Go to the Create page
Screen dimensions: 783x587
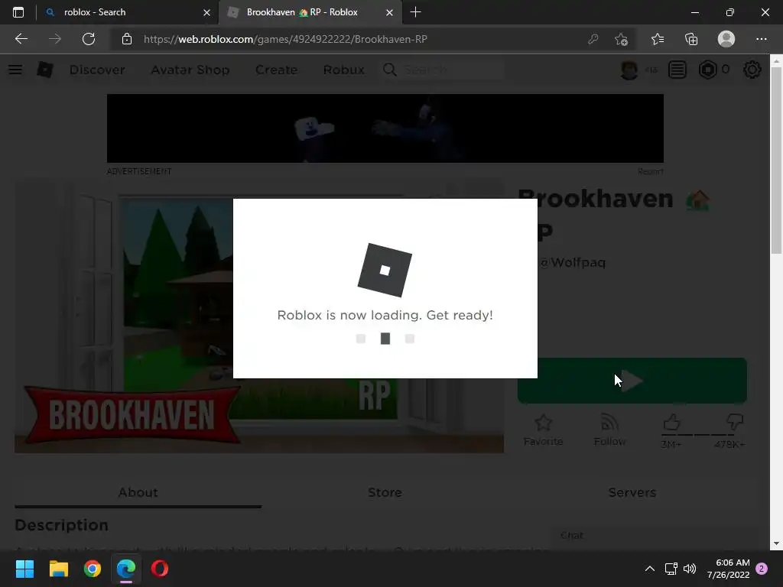tap(276, 70)
